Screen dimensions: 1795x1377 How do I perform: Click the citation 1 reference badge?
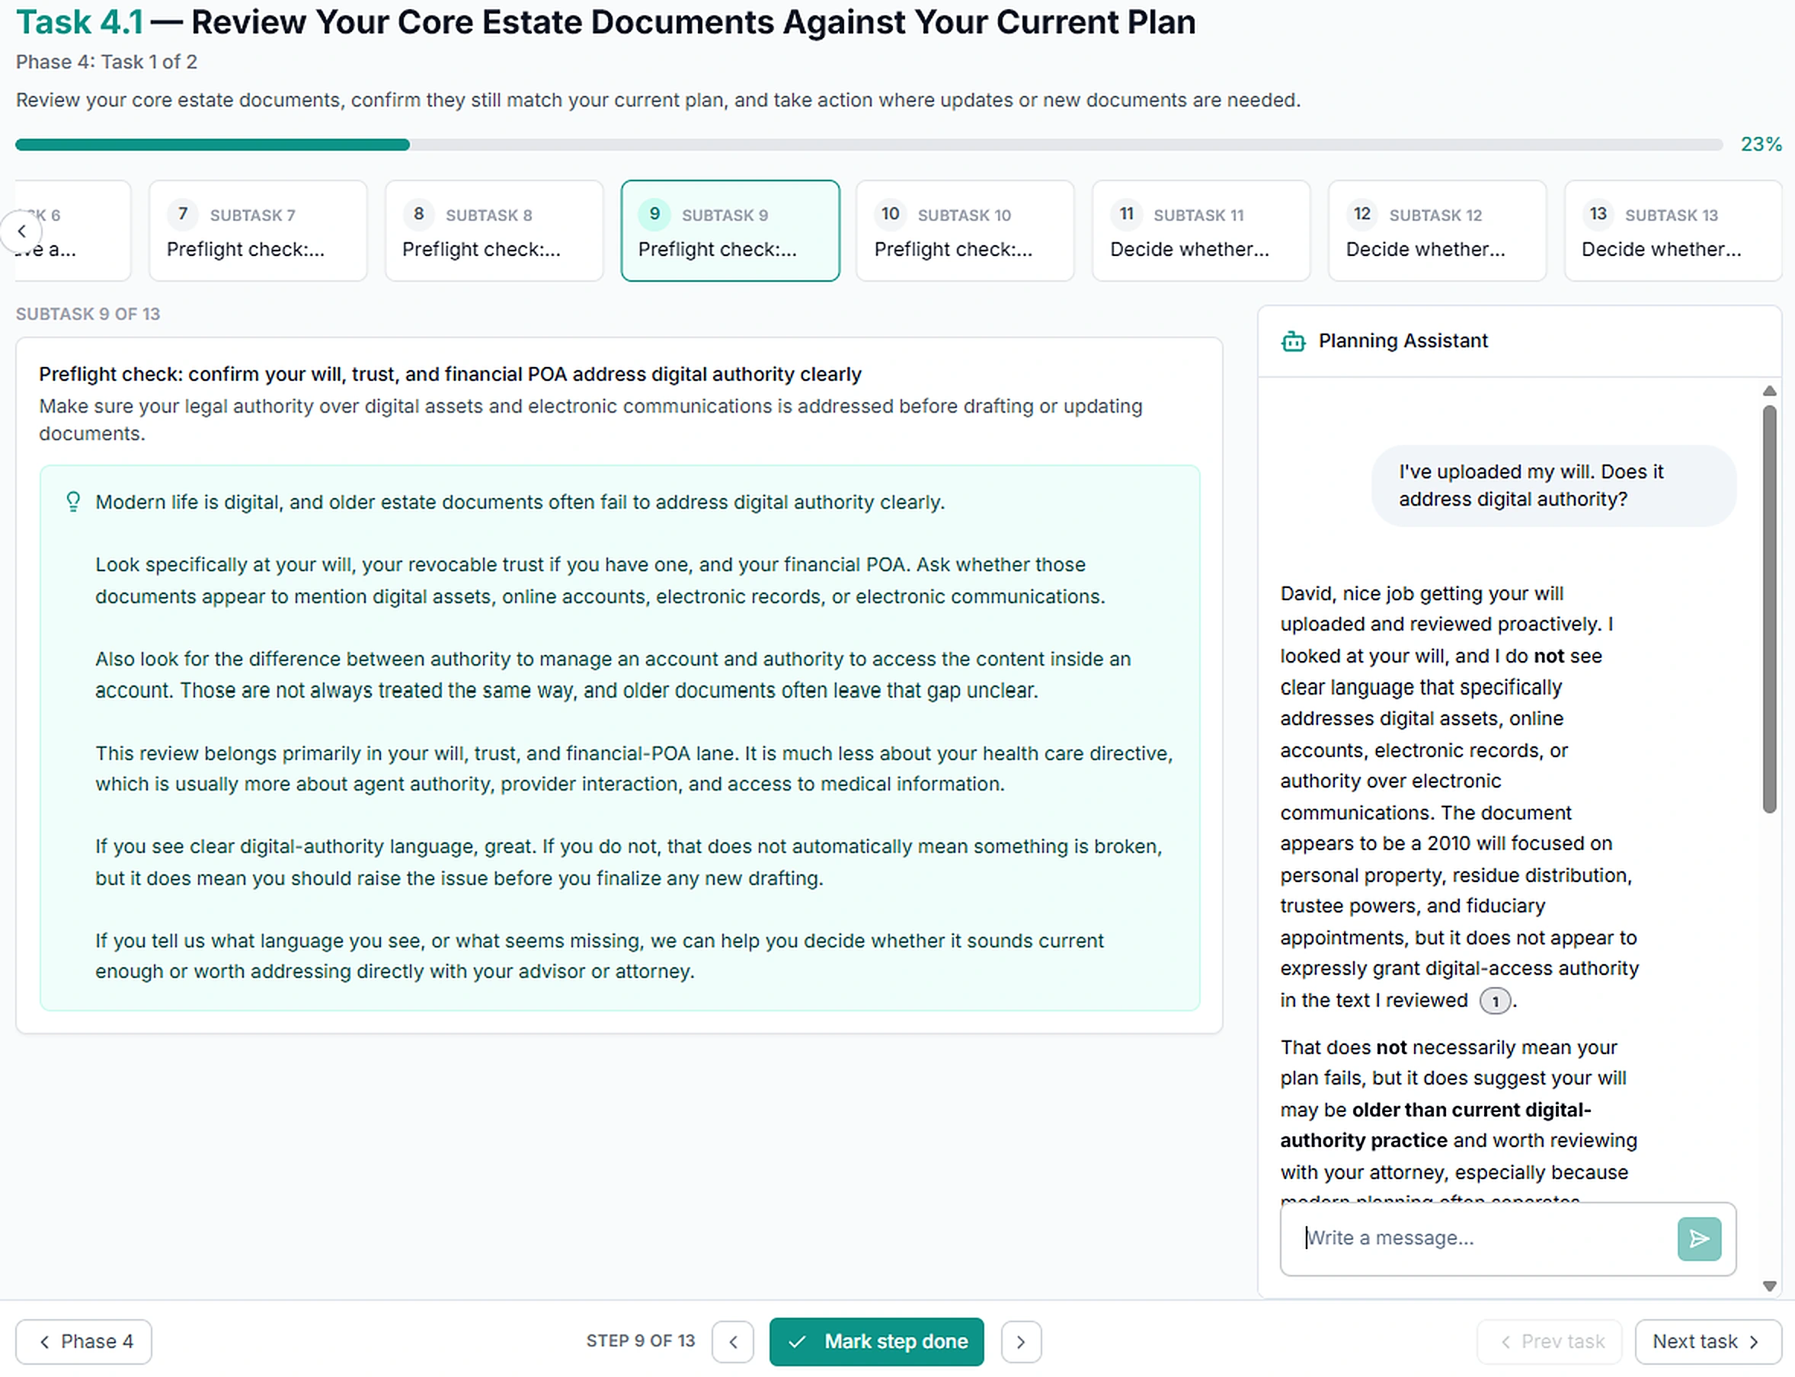[x=1495, y=1001]
